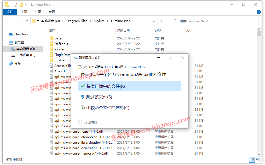Click the Properties checkmark quick access icon
This screenshot has height=165, width=265.
15,5
